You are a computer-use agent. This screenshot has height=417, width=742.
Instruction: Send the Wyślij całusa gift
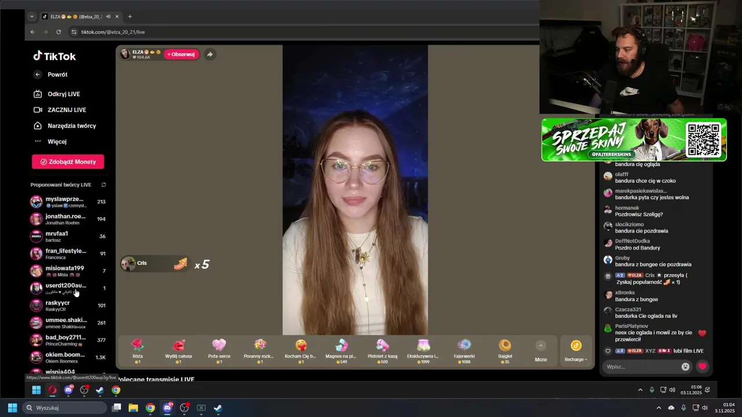[x=179, y=351]
